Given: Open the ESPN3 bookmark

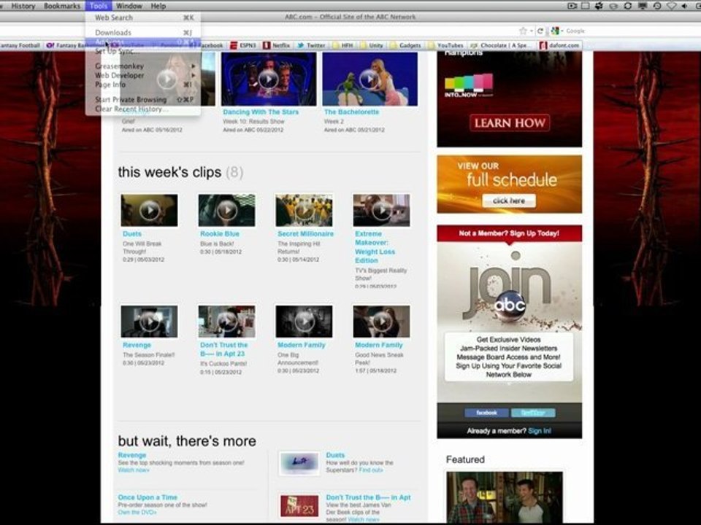Looking at the screenshot, I should [x=243, y=45].
